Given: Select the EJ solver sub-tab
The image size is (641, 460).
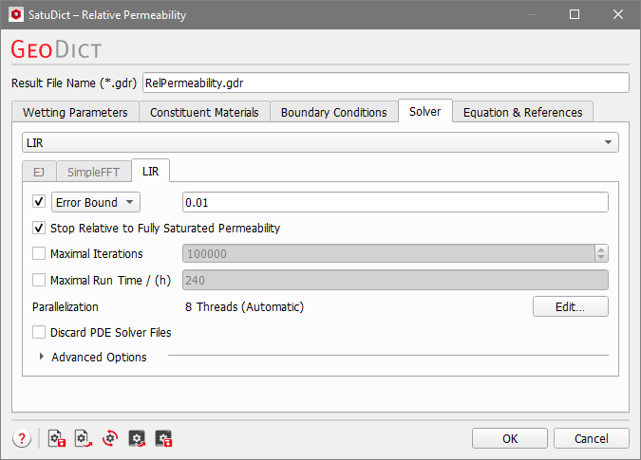Looking at the screenshot, I should tap(39, 172).
